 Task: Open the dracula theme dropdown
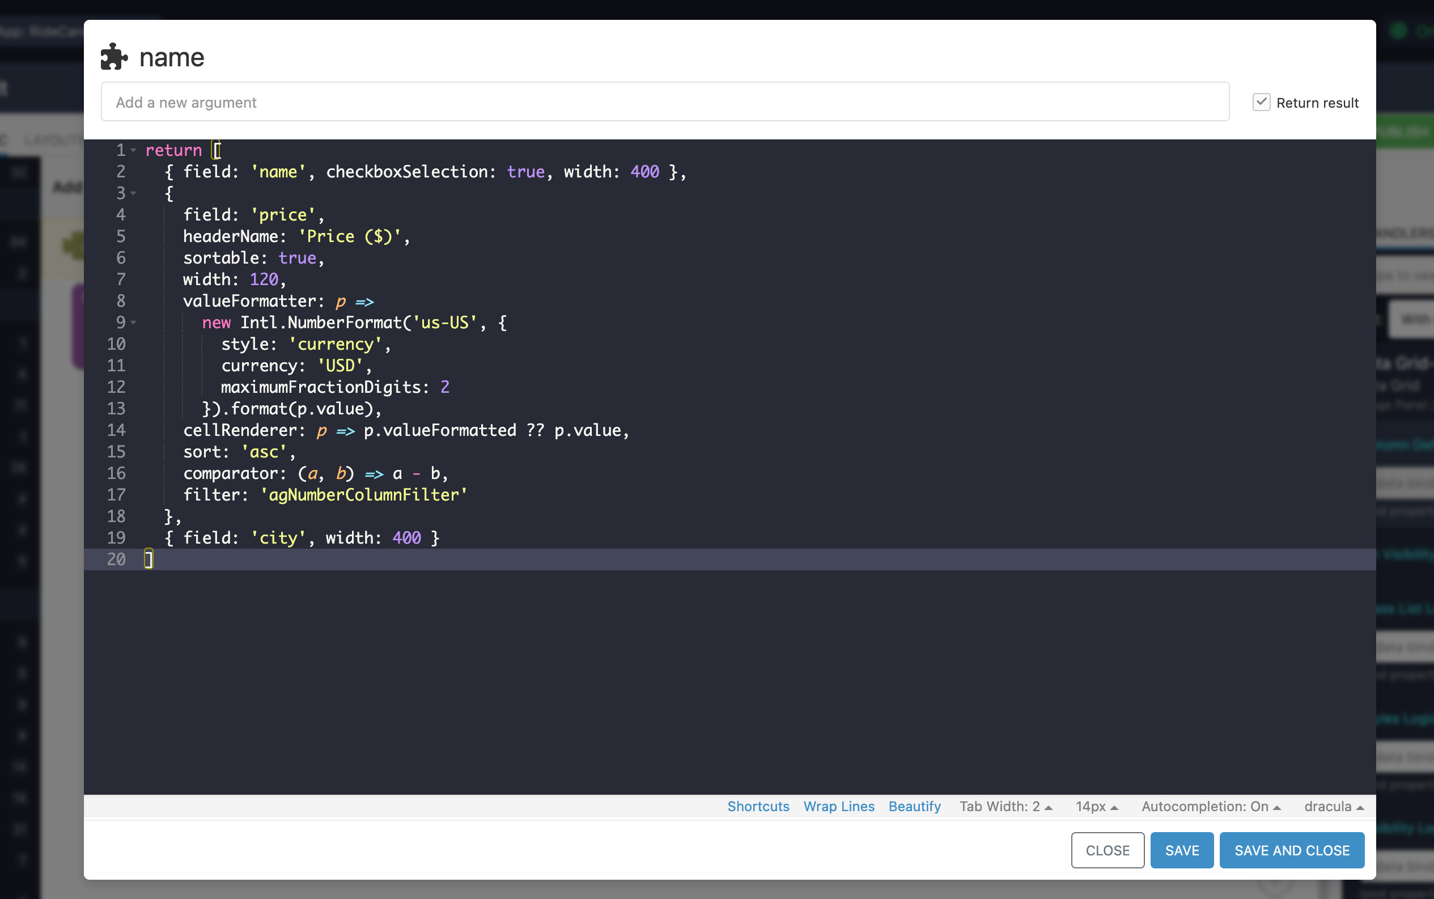[x=1334, y=806]
